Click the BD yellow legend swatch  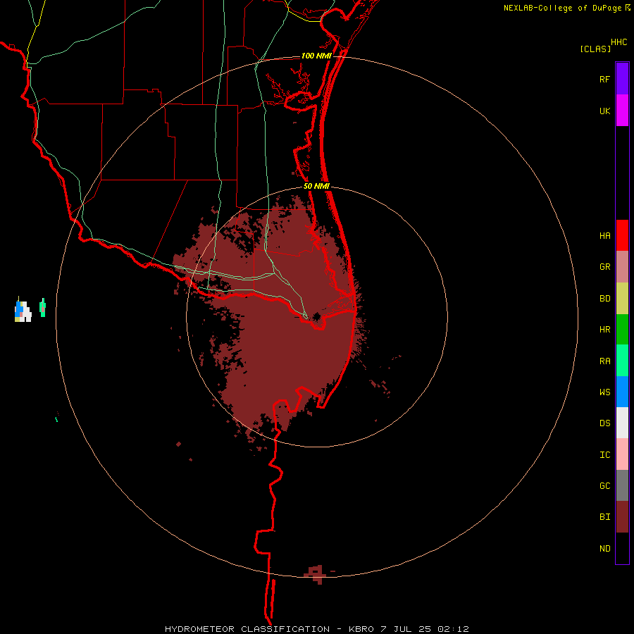click(622, 299)
